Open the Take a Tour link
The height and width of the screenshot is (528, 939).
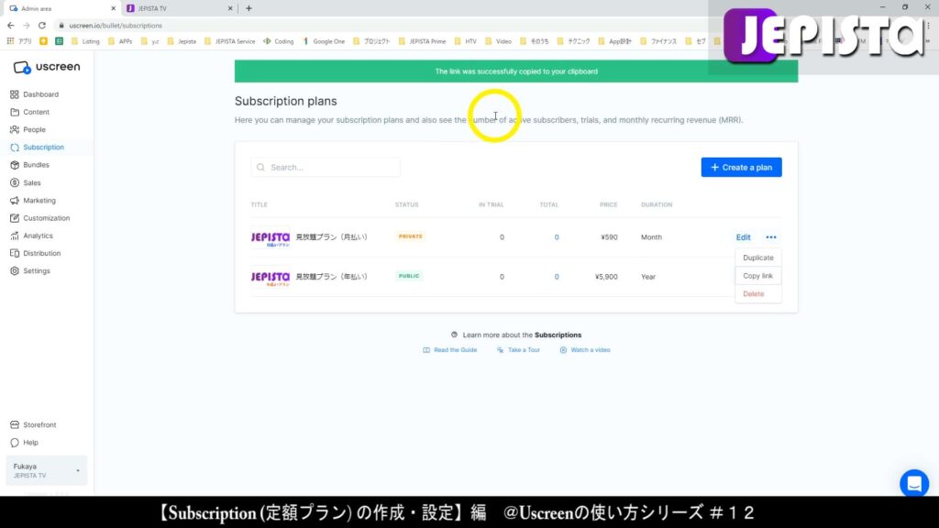pyautogui.click(x=518, y=350)
